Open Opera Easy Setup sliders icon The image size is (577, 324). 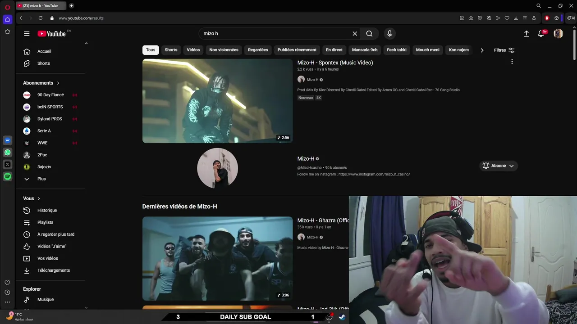tap(525, 18)
